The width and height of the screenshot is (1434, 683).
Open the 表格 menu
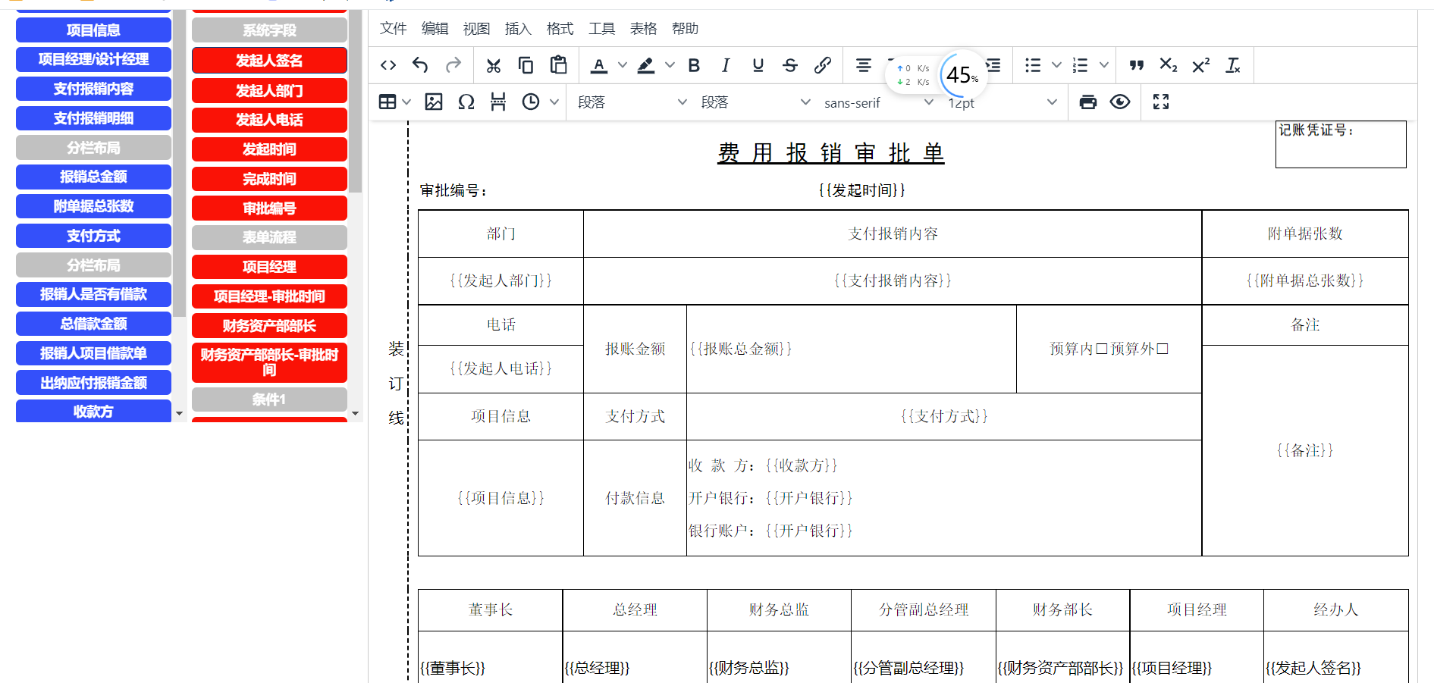pyautogui.click(x=643, y=29)
